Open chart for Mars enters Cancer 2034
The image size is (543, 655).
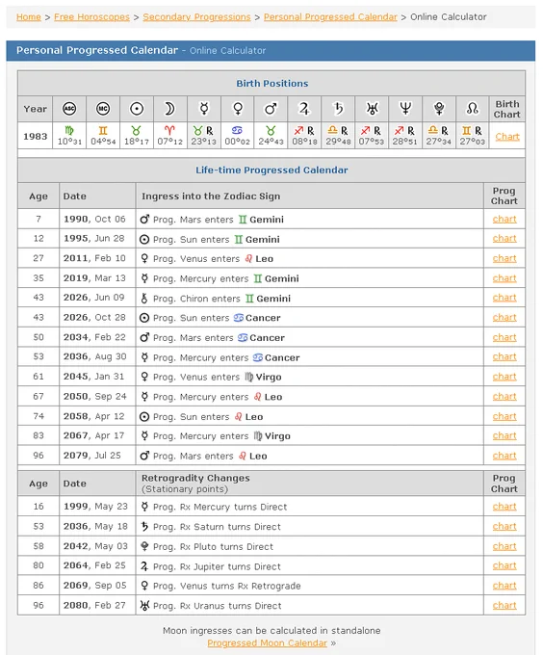click(x=504, y=337)
